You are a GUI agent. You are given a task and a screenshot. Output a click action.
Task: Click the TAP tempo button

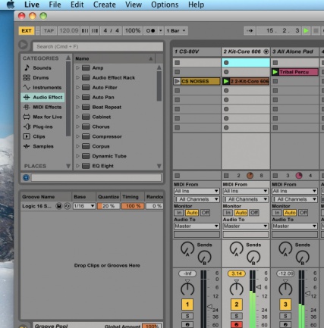49,31
